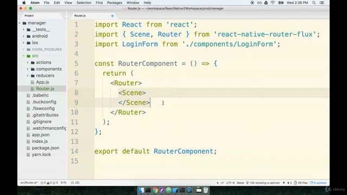This screenshot has width=347, height=195.
Task: Change LF line ending in status bar
Action: (x=222, y=183)
